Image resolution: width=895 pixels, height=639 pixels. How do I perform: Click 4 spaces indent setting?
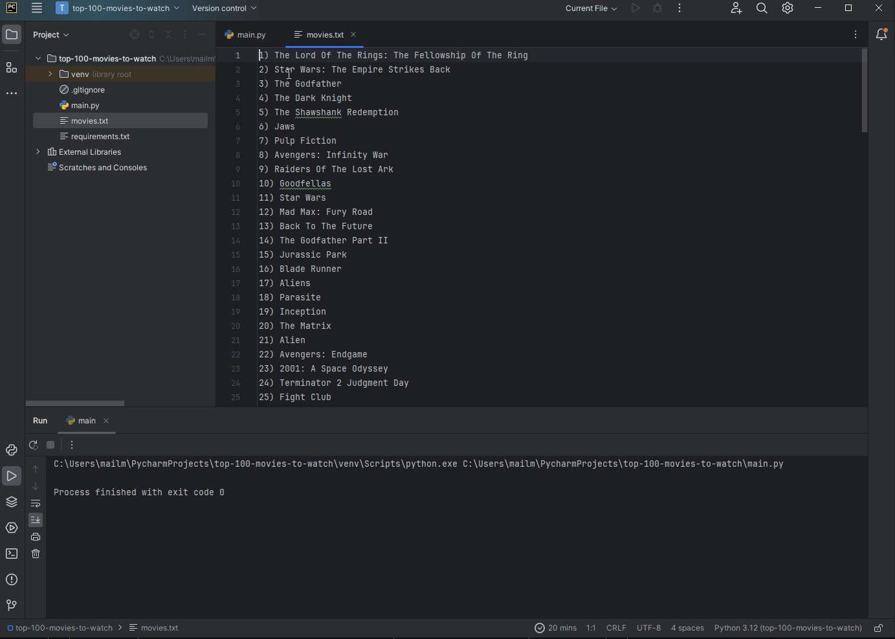[x=687, y=628]
